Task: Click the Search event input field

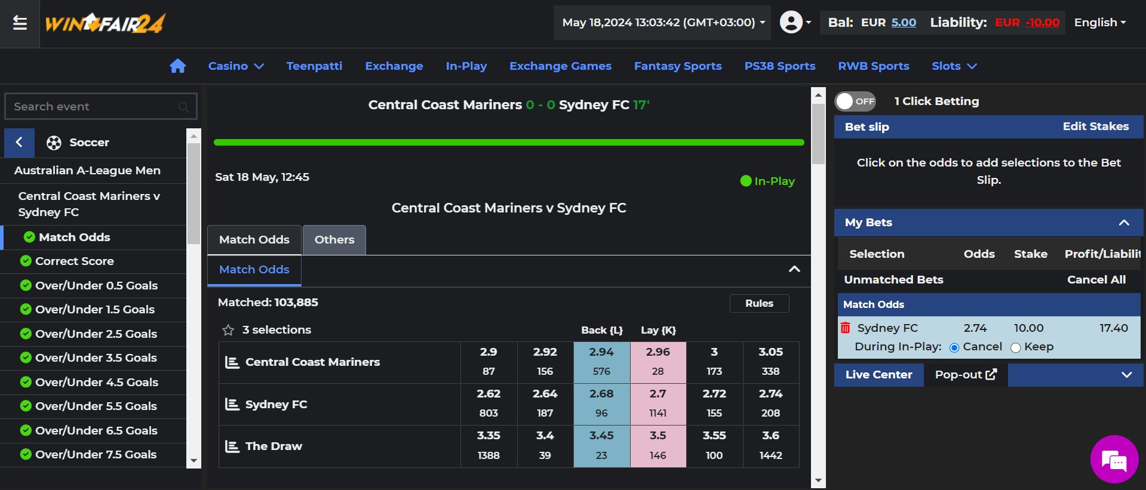Action: (101, 107)
